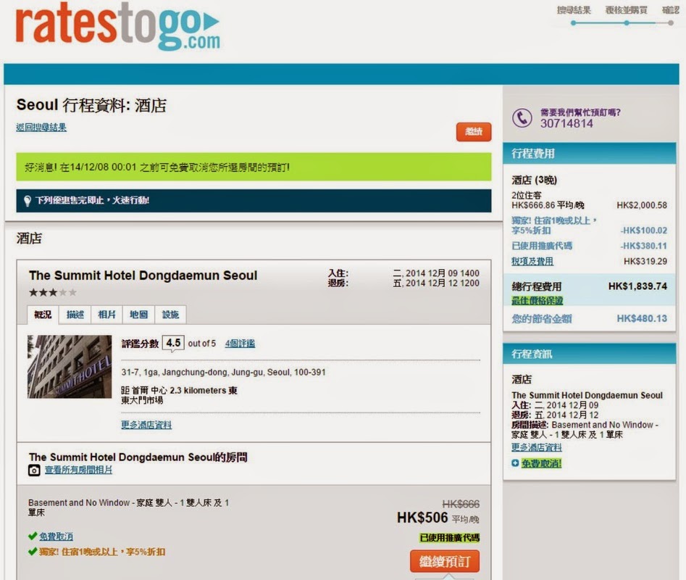The width and height of the screenshot is (686, 580).
Task: Go back via 返回搜尋結果 link
Action: pos(41,128)
